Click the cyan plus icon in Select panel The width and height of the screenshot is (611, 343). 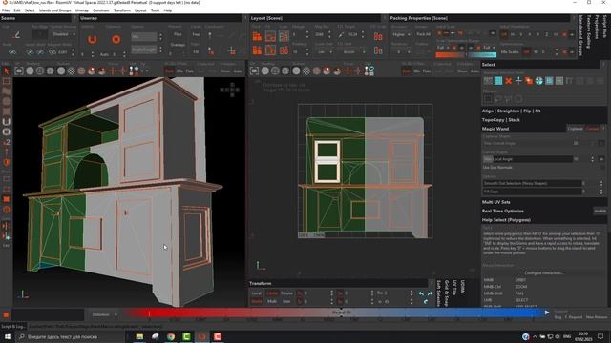click(518, 81)
